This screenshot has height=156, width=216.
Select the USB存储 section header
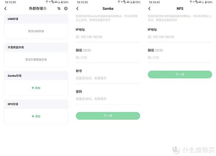point(36,19)
